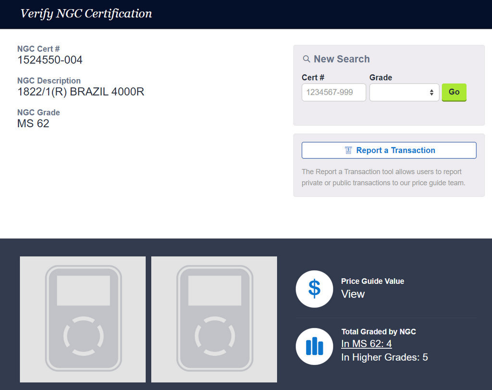Click the receipt icon in Report a Transaction

[348, 150]
